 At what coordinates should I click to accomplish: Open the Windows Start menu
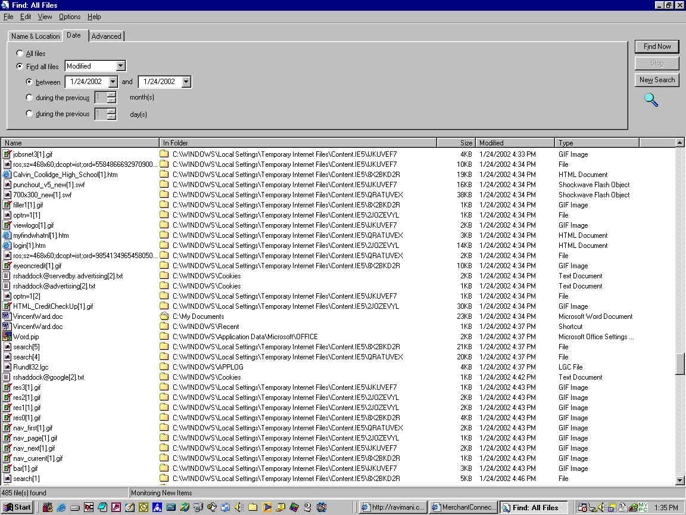pyautogui.click(x=17, y=507)
